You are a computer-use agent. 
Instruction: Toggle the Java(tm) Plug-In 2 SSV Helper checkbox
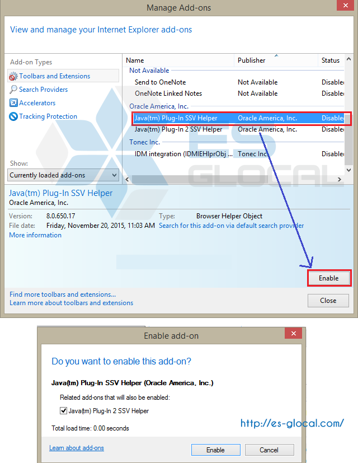pos(63,410)
